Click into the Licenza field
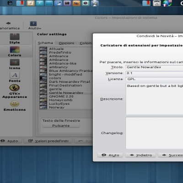This screenshot has height=183, width=183. [154, 79]
